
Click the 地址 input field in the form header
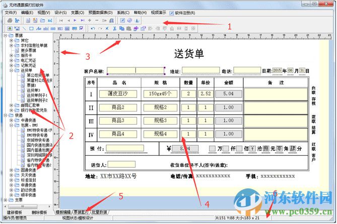coord(200,70)
